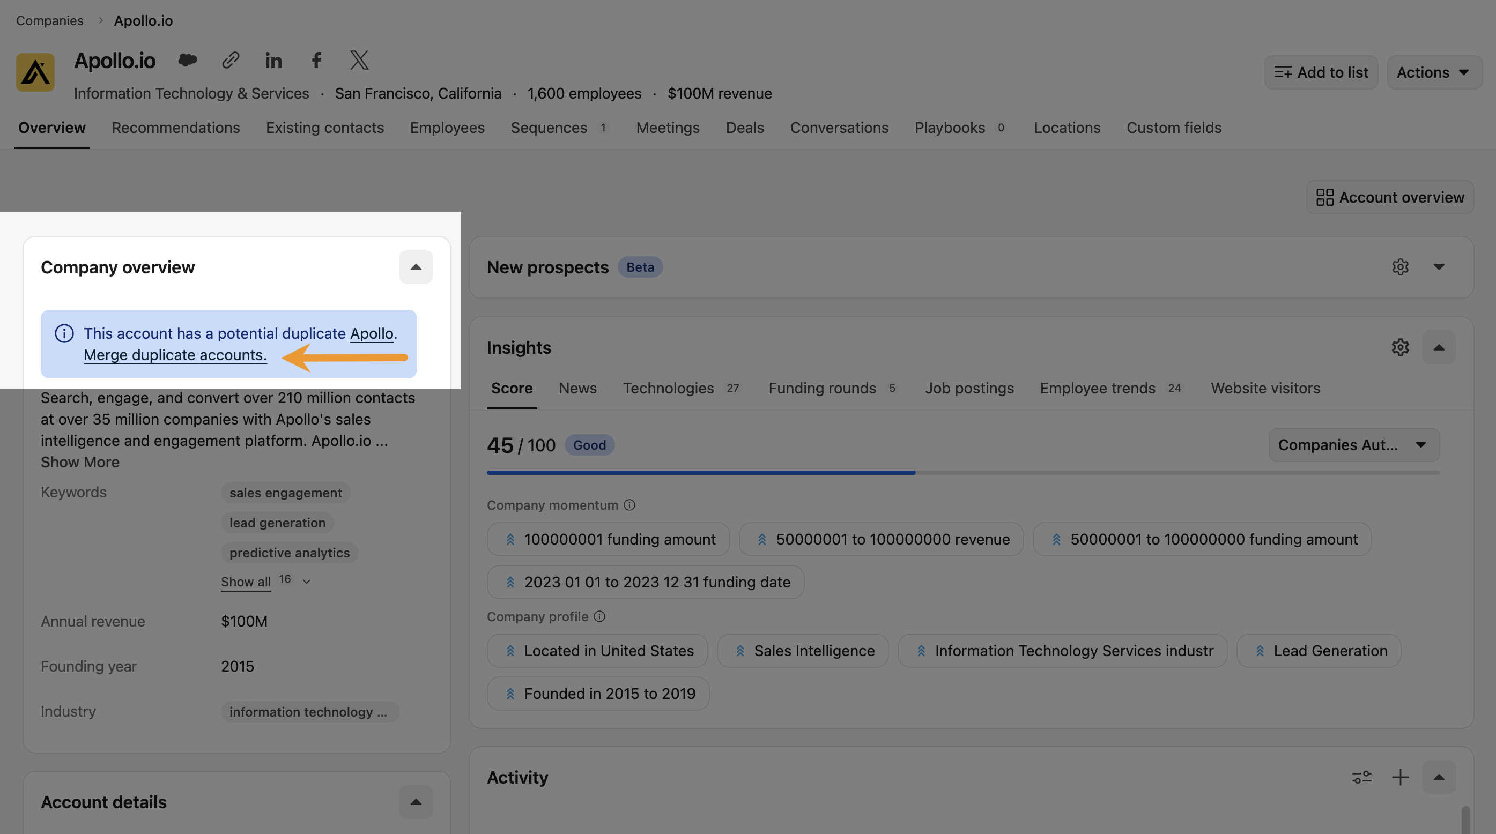Switch to the Employees tab
1496x834 pixels.
click(447, 128)
